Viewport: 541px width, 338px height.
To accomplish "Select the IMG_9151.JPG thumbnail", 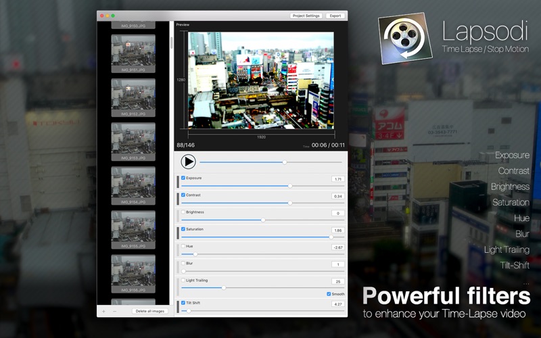I will click(x=133, y=51).
